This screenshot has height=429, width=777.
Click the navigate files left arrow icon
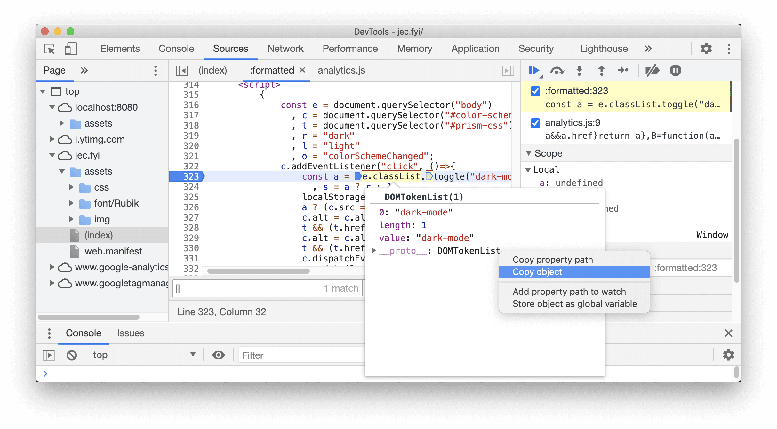pos(181,70)
